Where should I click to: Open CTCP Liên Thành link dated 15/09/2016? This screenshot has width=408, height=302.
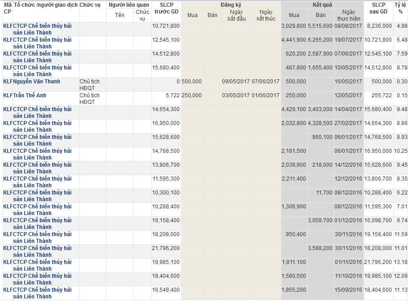coord(42,293)
